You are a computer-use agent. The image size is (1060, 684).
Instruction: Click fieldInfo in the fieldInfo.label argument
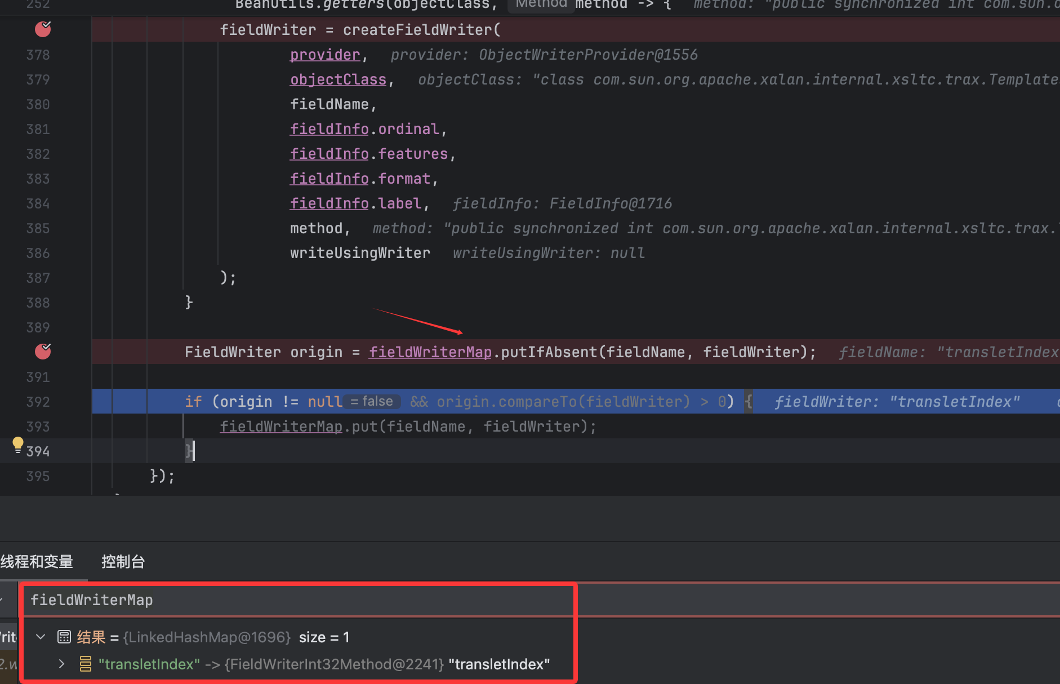(329, 203)
